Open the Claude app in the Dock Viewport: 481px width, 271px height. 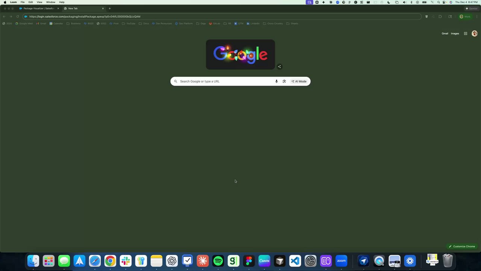pyautogui.click(x=203, y=261)
